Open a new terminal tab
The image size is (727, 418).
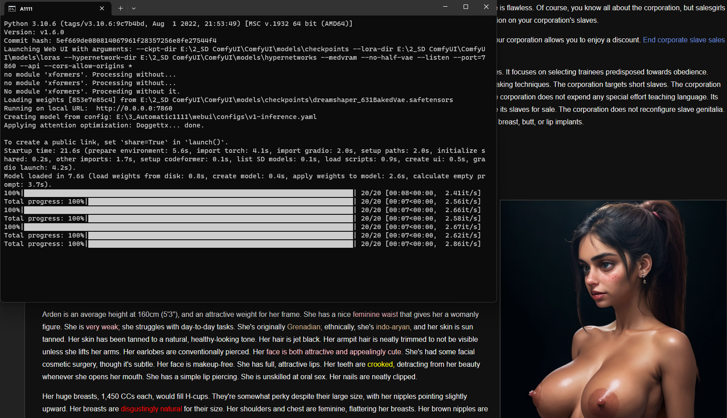[x=120, y=8]
